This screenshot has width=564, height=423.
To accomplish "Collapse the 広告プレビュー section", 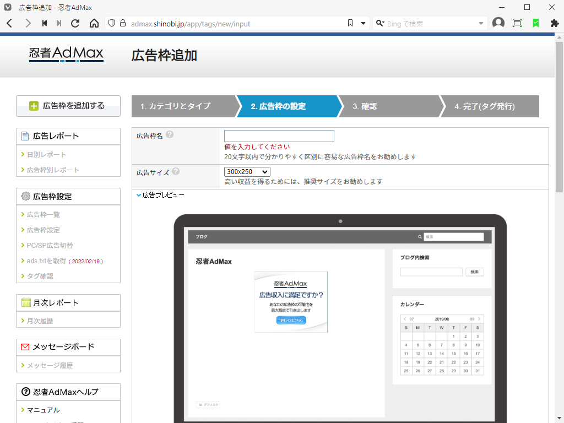I will click(160, 195).
